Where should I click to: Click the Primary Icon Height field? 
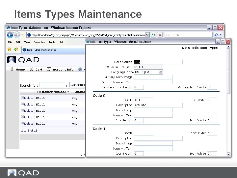[139, 87]
